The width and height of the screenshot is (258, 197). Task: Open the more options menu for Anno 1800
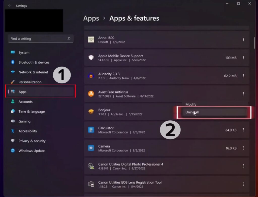(x=243, y=39)
